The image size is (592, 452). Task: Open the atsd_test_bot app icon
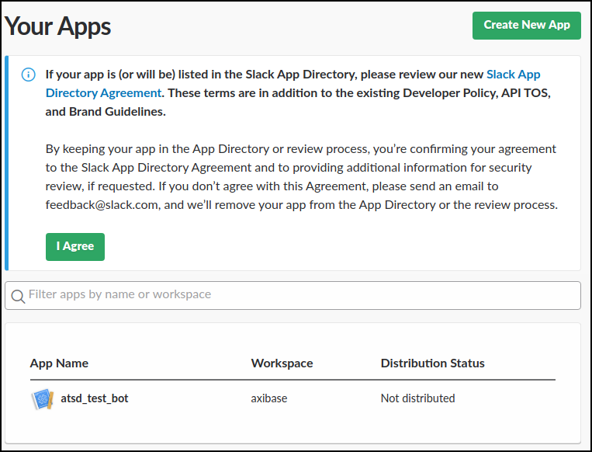(42, 398)
